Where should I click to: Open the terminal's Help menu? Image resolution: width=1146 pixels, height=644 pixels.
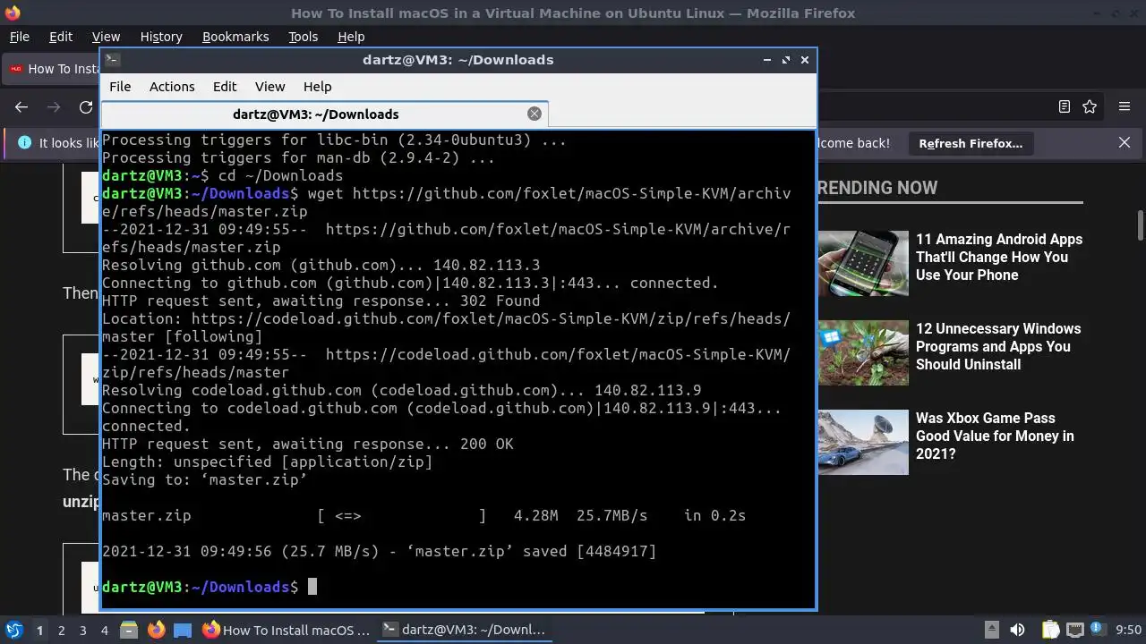[317, 86]
